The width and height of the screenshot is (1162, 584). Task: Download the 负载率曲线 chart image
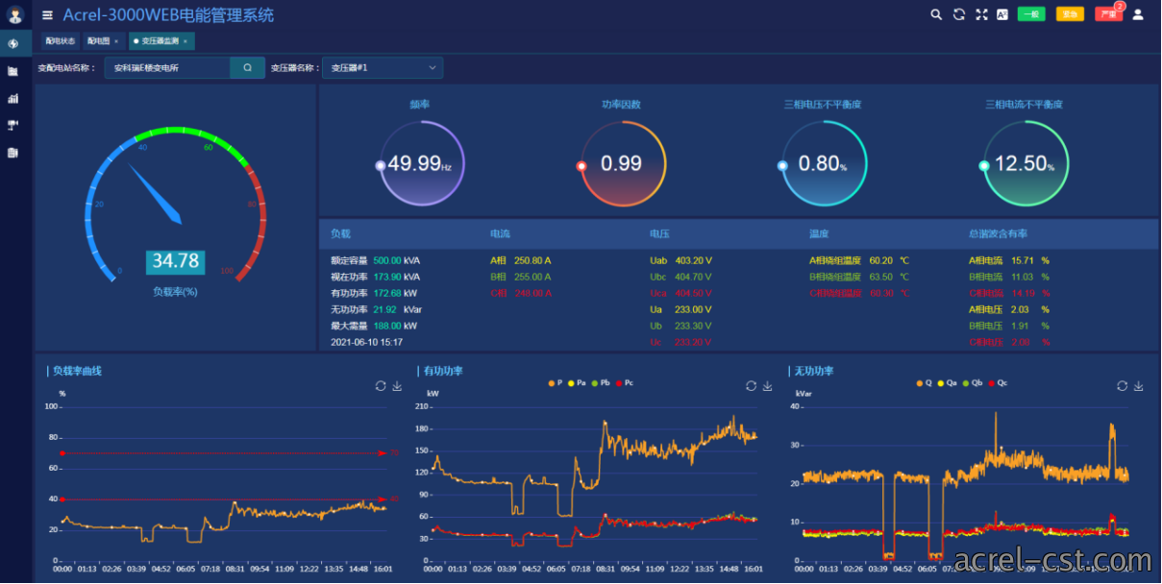[397, 386]
